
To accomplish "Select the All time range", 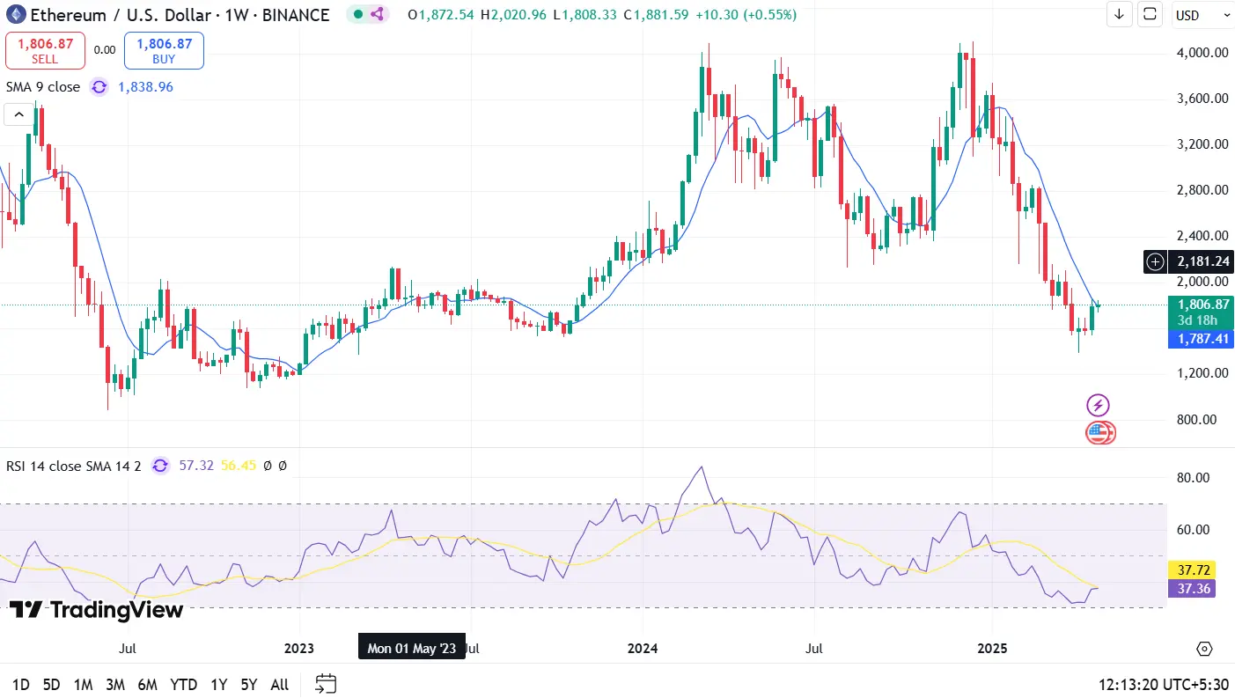I will pyautogui.click(x=279, y=685).
